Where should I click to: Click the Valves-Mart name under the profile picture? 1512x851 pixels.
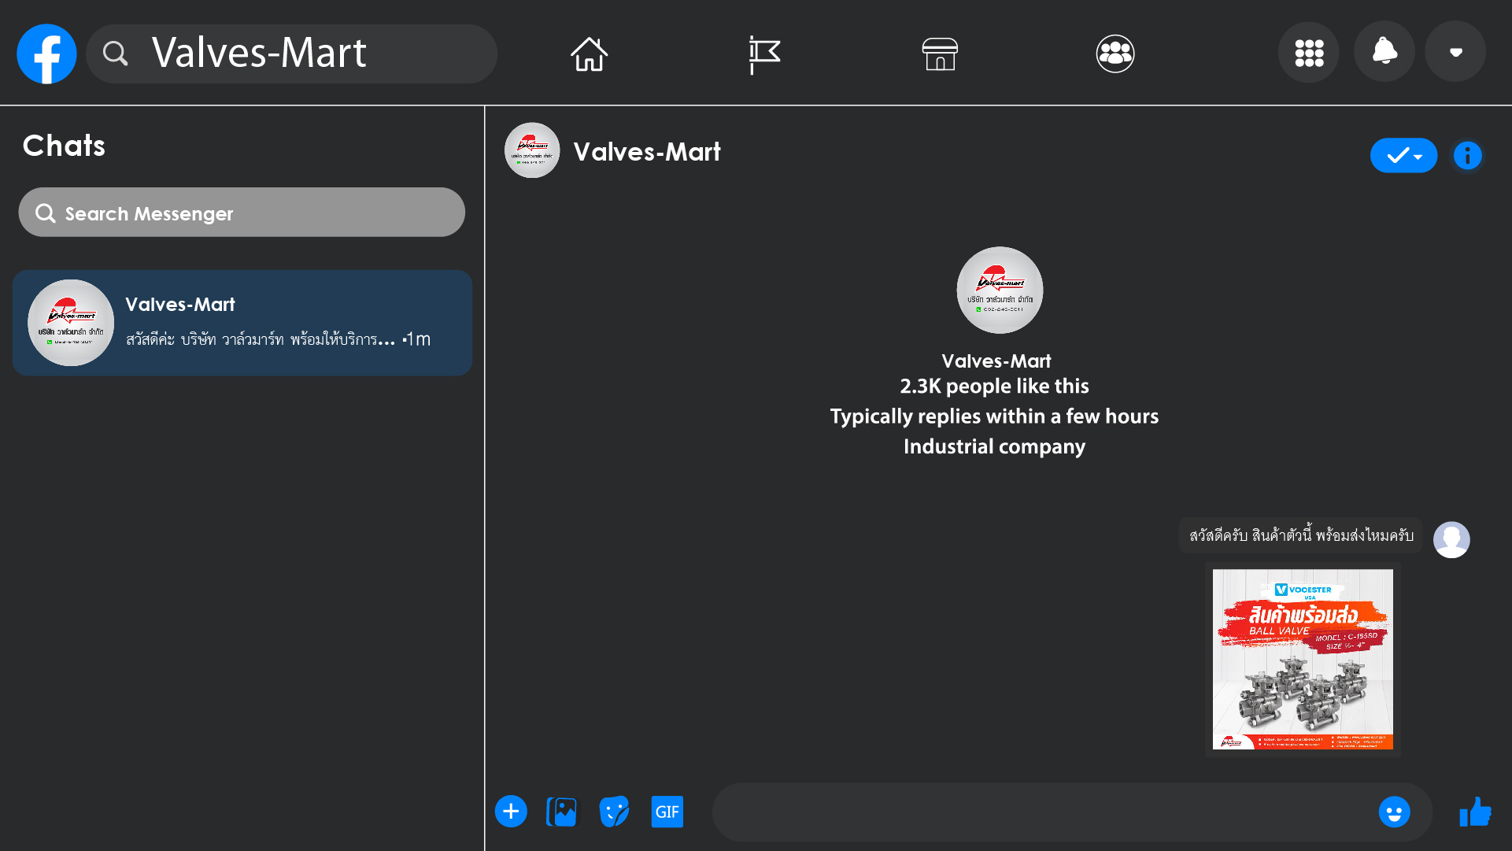pyautogui.click(x=996, y=361)
